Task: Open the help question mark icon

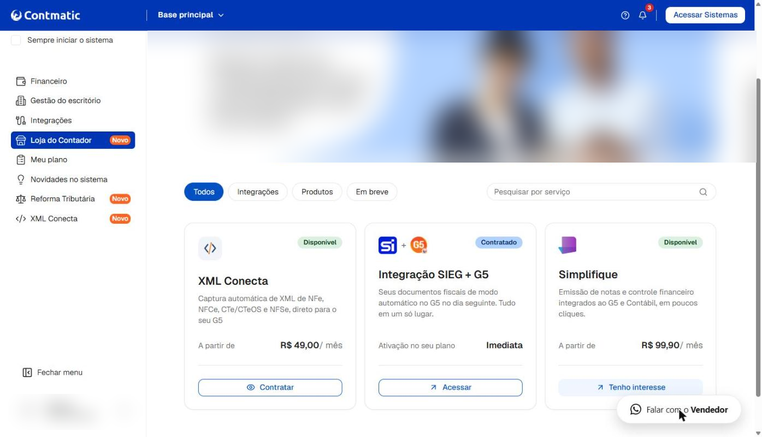Action: click(625, 15)
